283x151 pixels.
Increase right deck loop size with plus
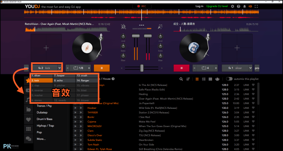coord(216,68)
